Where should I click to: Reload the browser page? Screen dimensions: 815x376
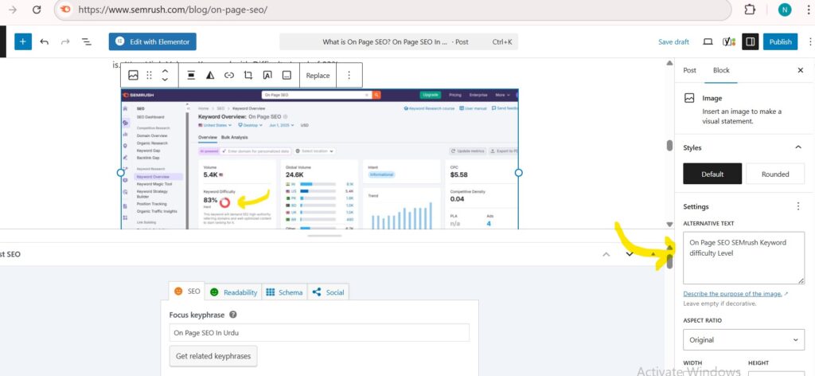coord(37,10)
